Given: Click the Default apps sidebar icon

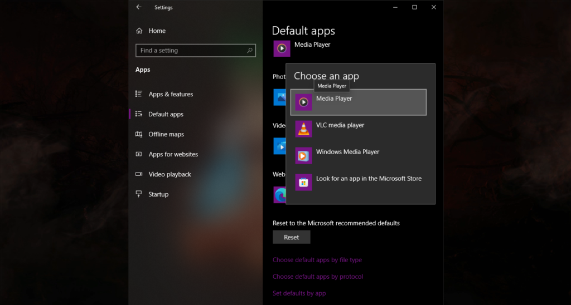Looking at the screenshot, I should [x=139, y=114].
